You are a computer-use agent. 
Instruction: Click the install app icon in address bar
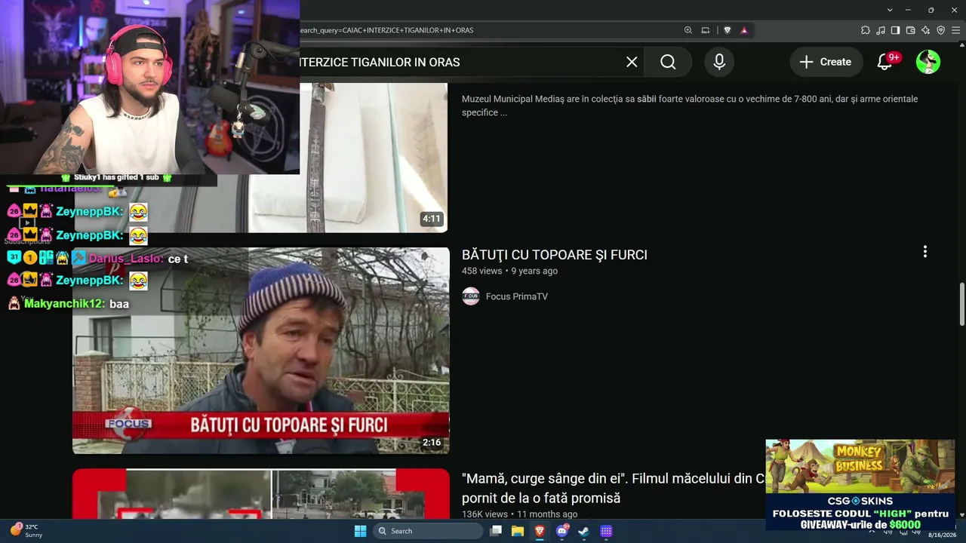pyautogui.click(x=706, y=30)
